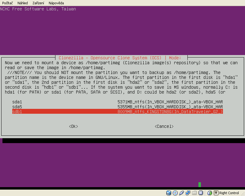Click the keyboard capture arrow icon
This screenshot has height=196, width=245.
pos(216,193)
